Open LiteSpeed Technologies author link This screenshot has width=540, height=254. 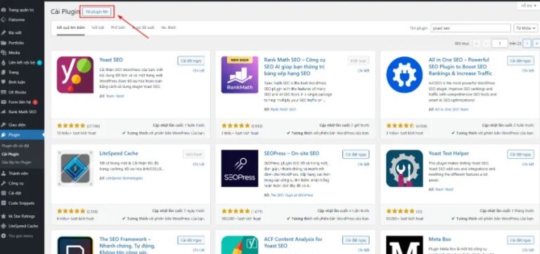[x=124, y=178]
